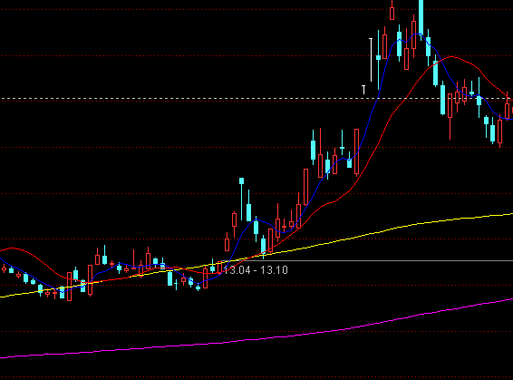Click the 13.04 - 13.10 price label

[x=256, y=270]
